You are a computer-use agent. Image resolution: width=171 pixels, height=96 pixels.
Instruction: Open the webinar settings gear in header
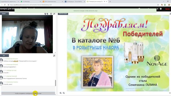tap(161, 9)
